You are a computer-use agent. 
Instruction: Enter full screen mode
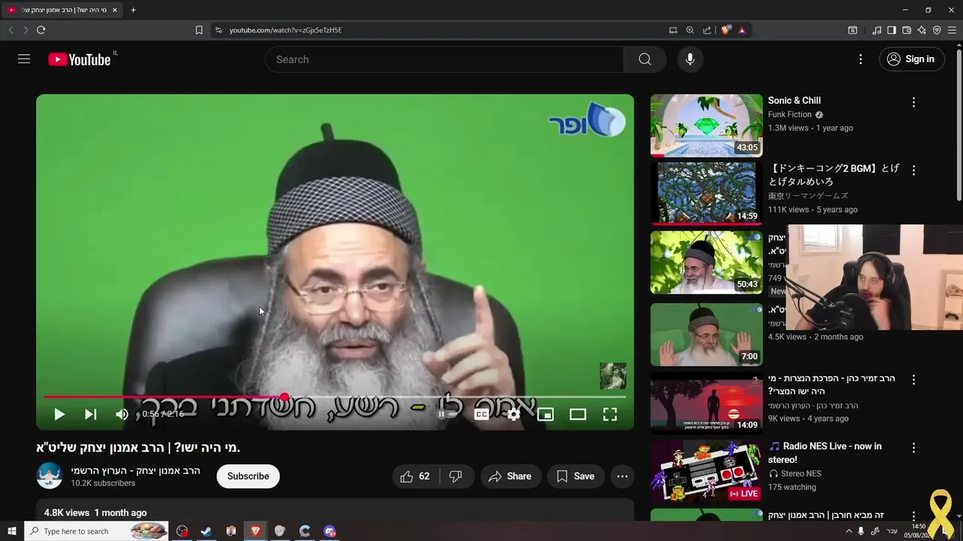click(610, 414)
